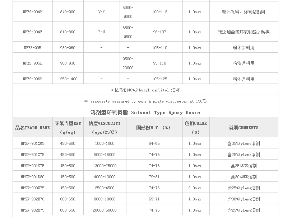The width and height of the screenshot is (292, 218).
Task: Select the 20000-50000 viscosity value
Action: pos(105,210)
